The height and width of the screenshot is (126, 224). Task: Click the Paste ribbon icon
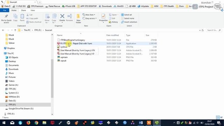point(22,18)
